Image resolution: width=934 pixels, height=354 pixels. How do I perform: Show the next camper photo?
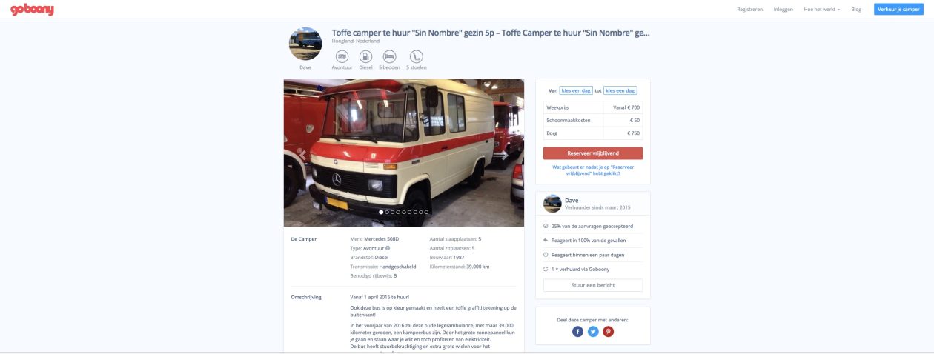click(505, 154)
